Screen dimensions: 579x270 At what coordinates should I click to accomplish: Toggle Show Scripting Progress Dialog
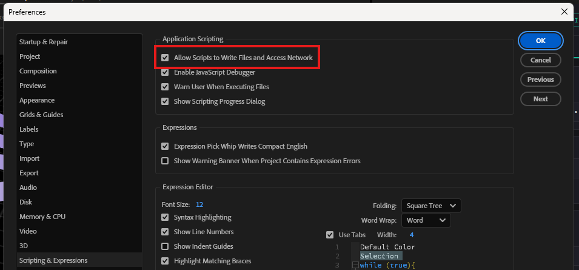click(165, 101)
